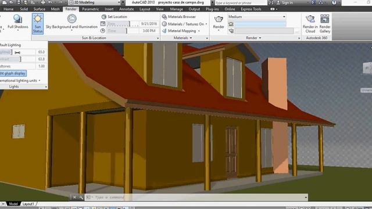Click the Save icon in quick access toolbar

[x=19, y=2]
